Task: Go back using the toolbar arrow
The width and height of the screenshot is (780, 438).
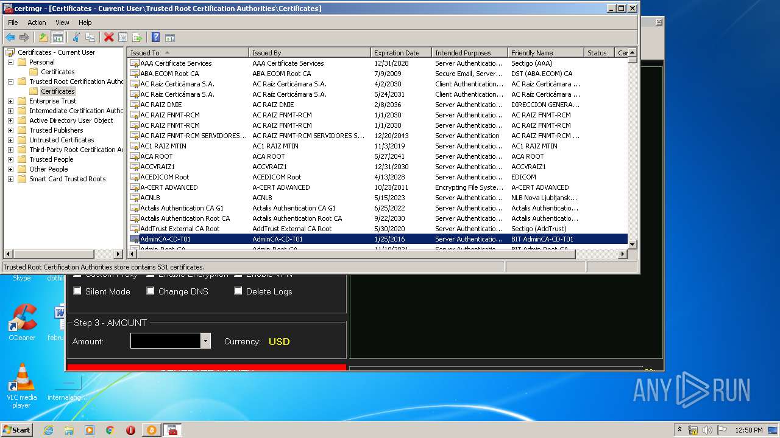Action: 10,37
